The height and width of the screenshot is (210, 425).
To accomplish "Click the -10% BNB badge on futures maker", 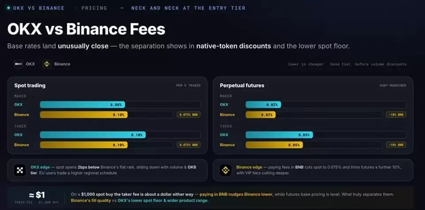I will click(x=396, y=115).
